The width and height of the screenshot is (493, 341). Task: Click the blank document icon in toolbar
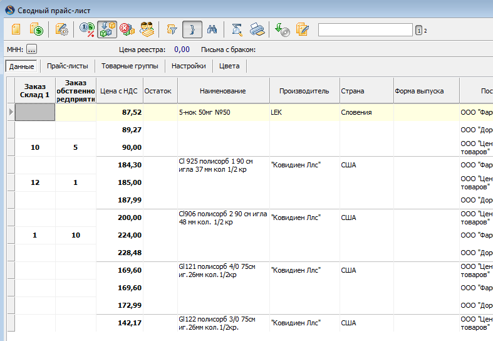[x=16, y=29]
